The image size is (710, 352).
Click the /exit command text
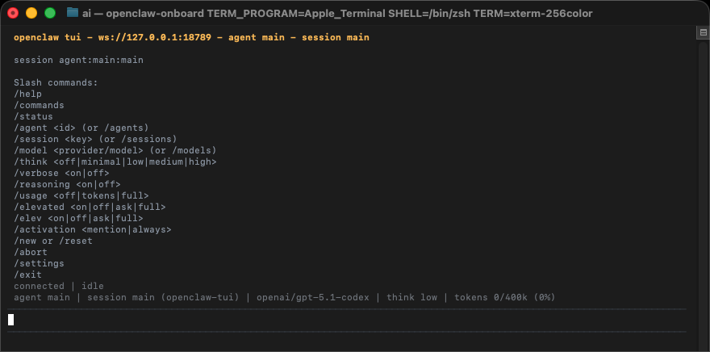click(x=27, y=274)
